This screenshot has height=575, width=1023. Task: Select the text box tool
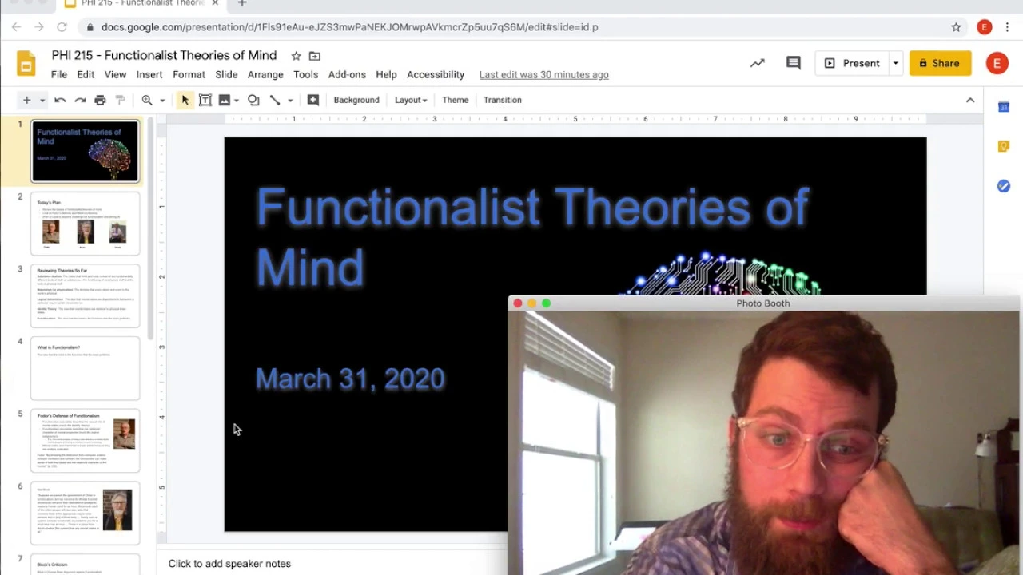[x=205, y=100]
